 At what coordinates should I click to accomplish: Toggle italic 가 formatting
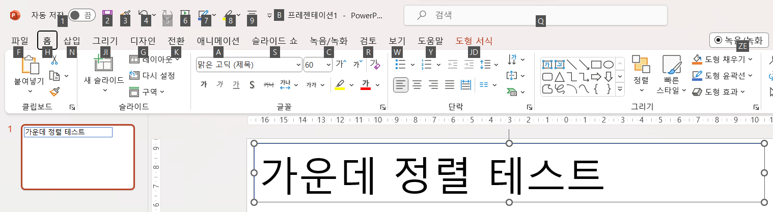click(x=219, y=84)
